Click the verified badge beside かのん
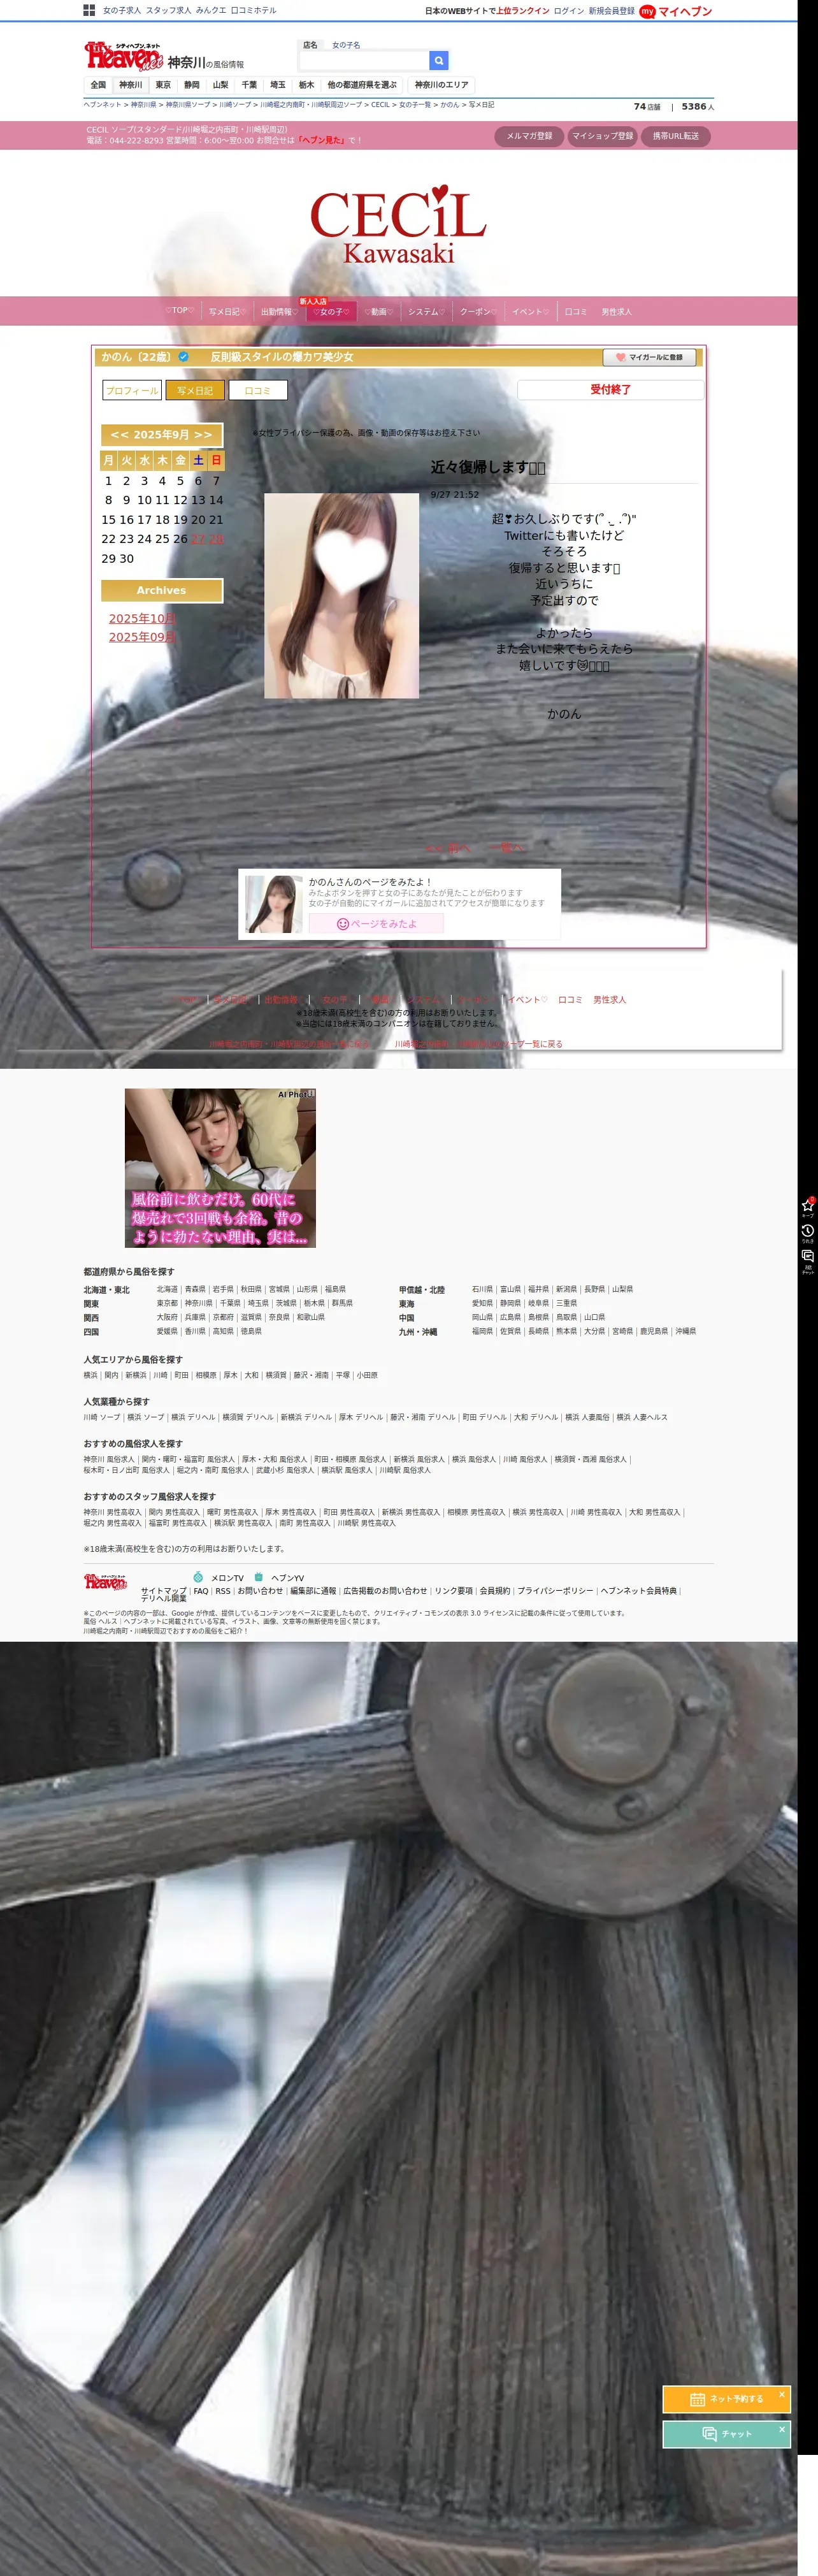The image size is (818, 2576). coord(184,357)
